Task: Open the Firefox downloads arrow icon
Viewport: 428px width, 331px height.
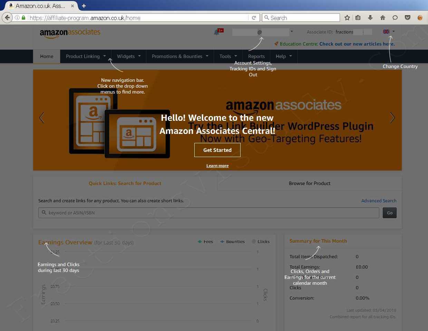Action: pos(370,18)
